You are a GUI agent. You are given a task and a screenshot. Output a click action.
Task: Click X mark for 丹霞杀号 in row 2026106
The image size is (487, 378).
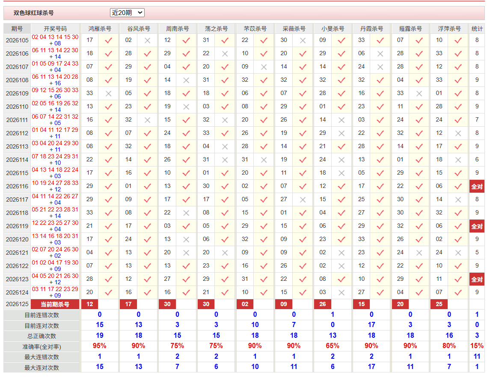click(380, 54)
